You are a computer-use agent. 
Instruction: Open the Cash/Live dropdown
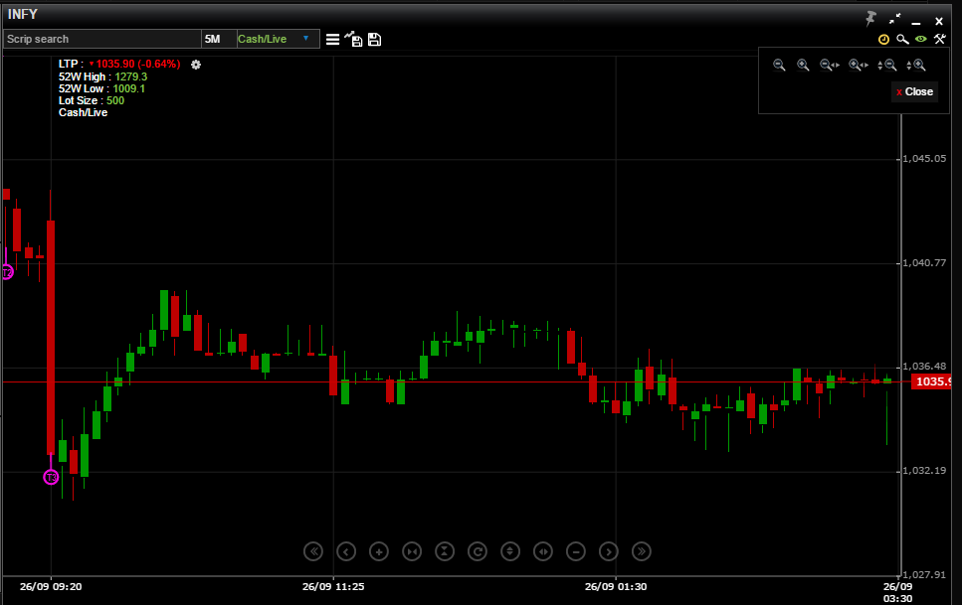(x=278, y=39)
